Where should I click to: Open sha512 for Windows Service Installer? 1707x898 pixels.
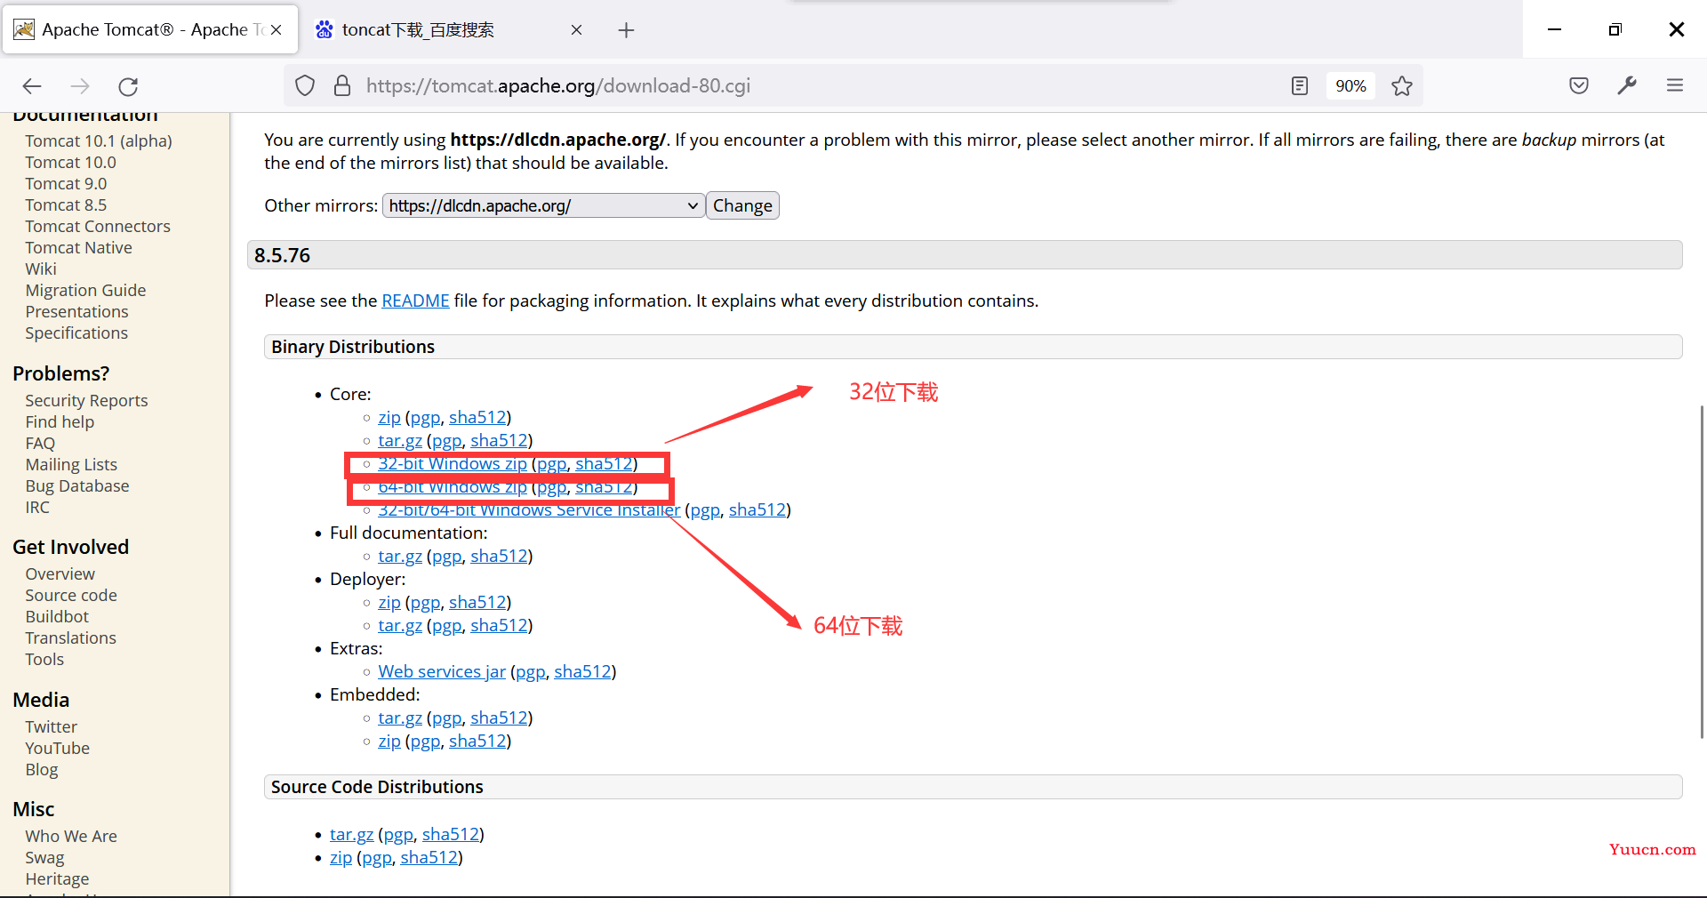757,509
